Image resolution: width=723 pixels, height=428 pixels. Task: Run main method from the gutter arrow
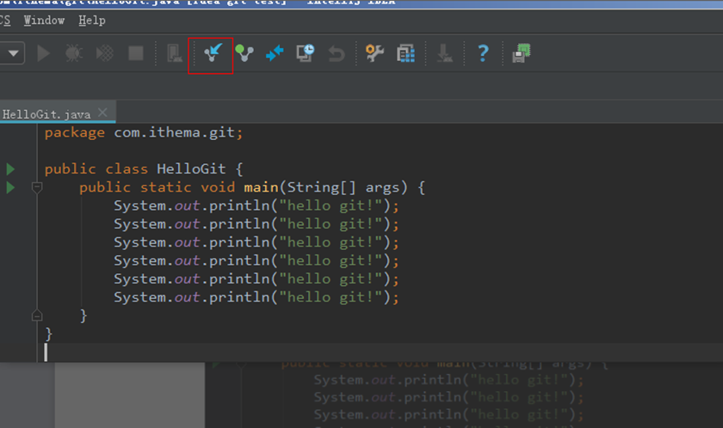click(10, 187)
